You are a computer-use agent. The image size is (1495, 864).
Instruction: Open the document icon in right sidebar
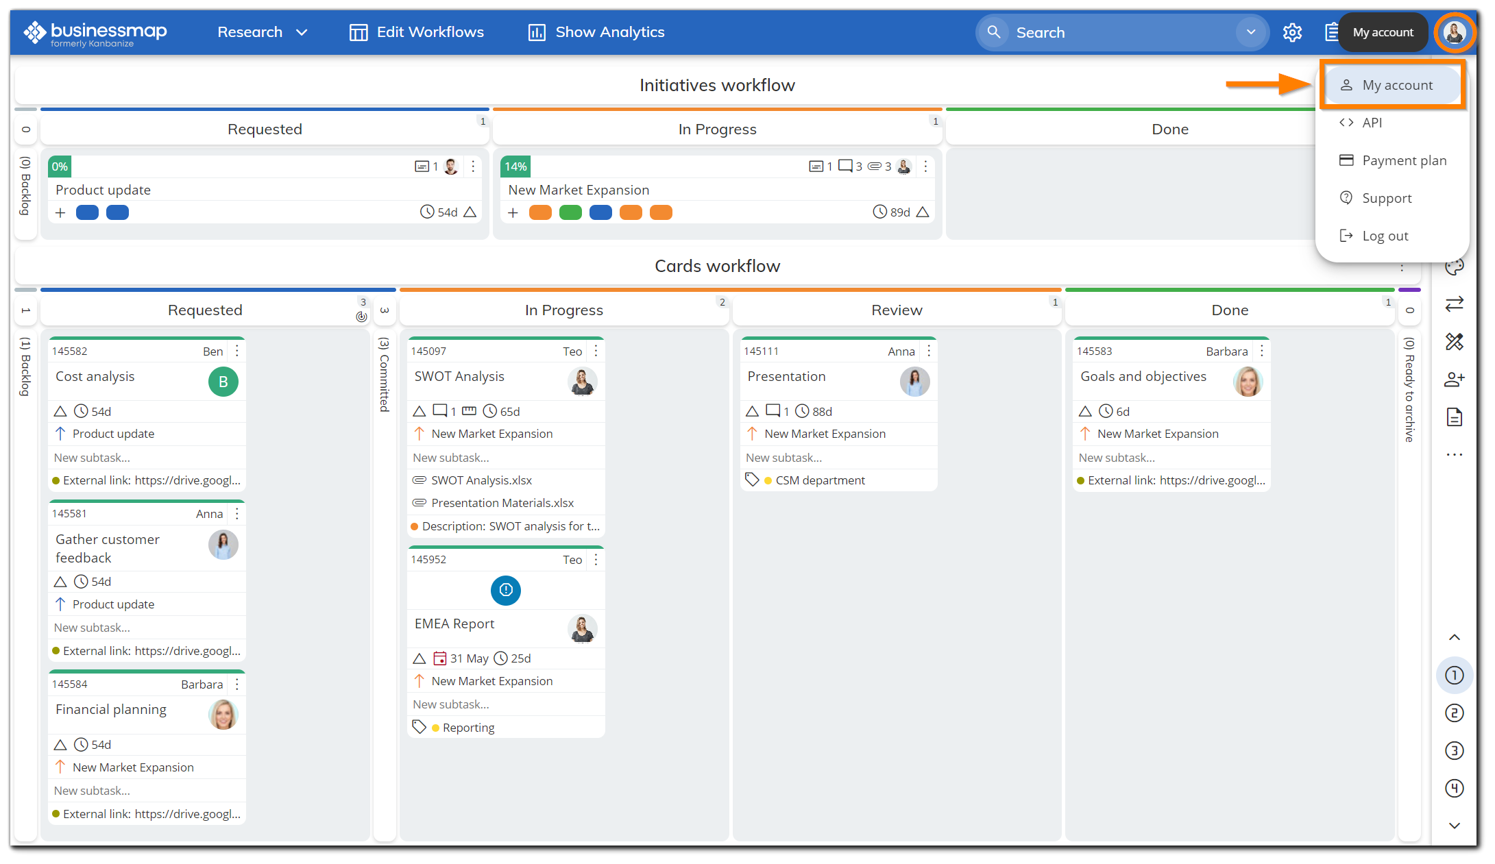click(1454, 417)
